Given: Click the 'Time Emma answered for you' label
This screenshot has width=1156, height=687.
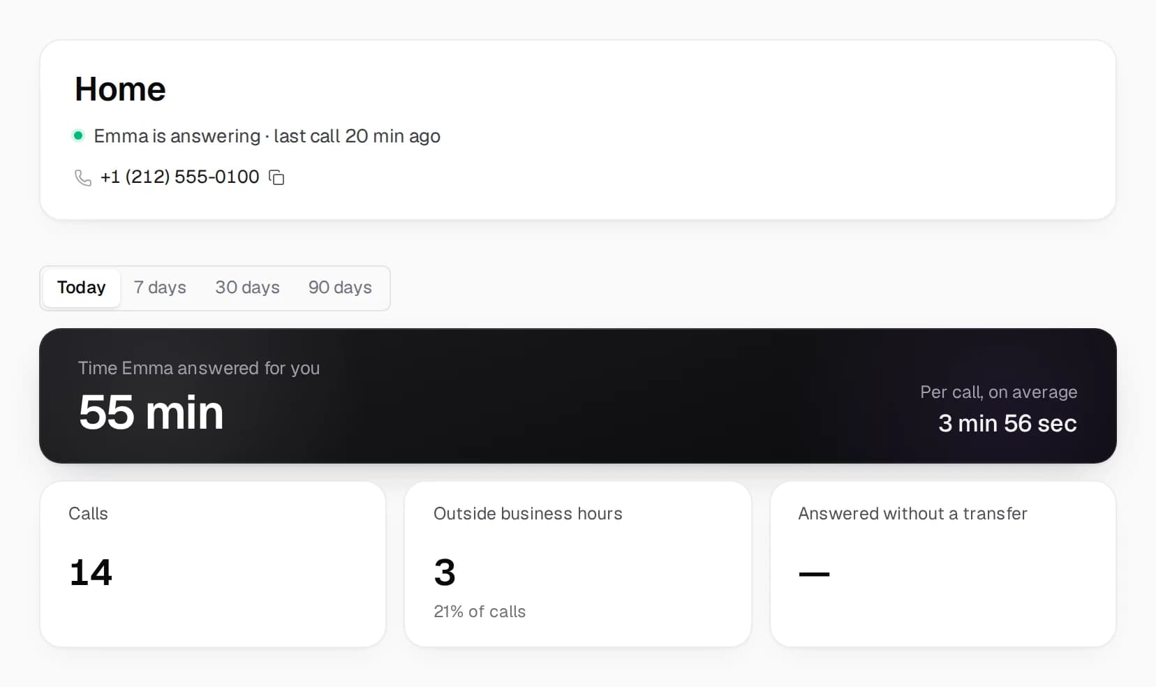Looking at the screenshot, I should (x=199, y=368).
